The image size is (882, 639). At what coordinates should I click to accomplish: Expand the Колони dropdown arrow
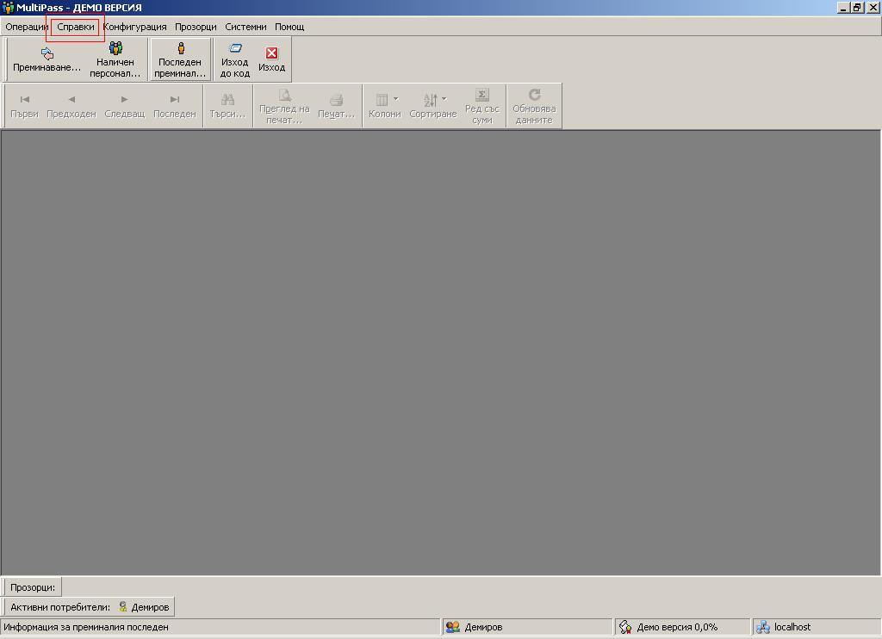(395, 99)
